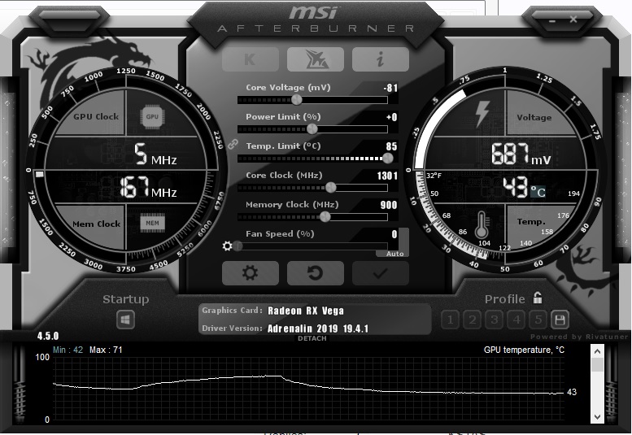Click the Power Limit value +0

(x=392, y=117)
